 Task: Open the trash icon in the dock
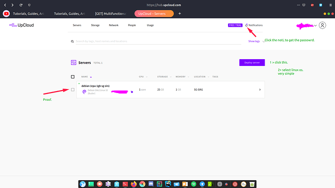(x=252, y=184)
